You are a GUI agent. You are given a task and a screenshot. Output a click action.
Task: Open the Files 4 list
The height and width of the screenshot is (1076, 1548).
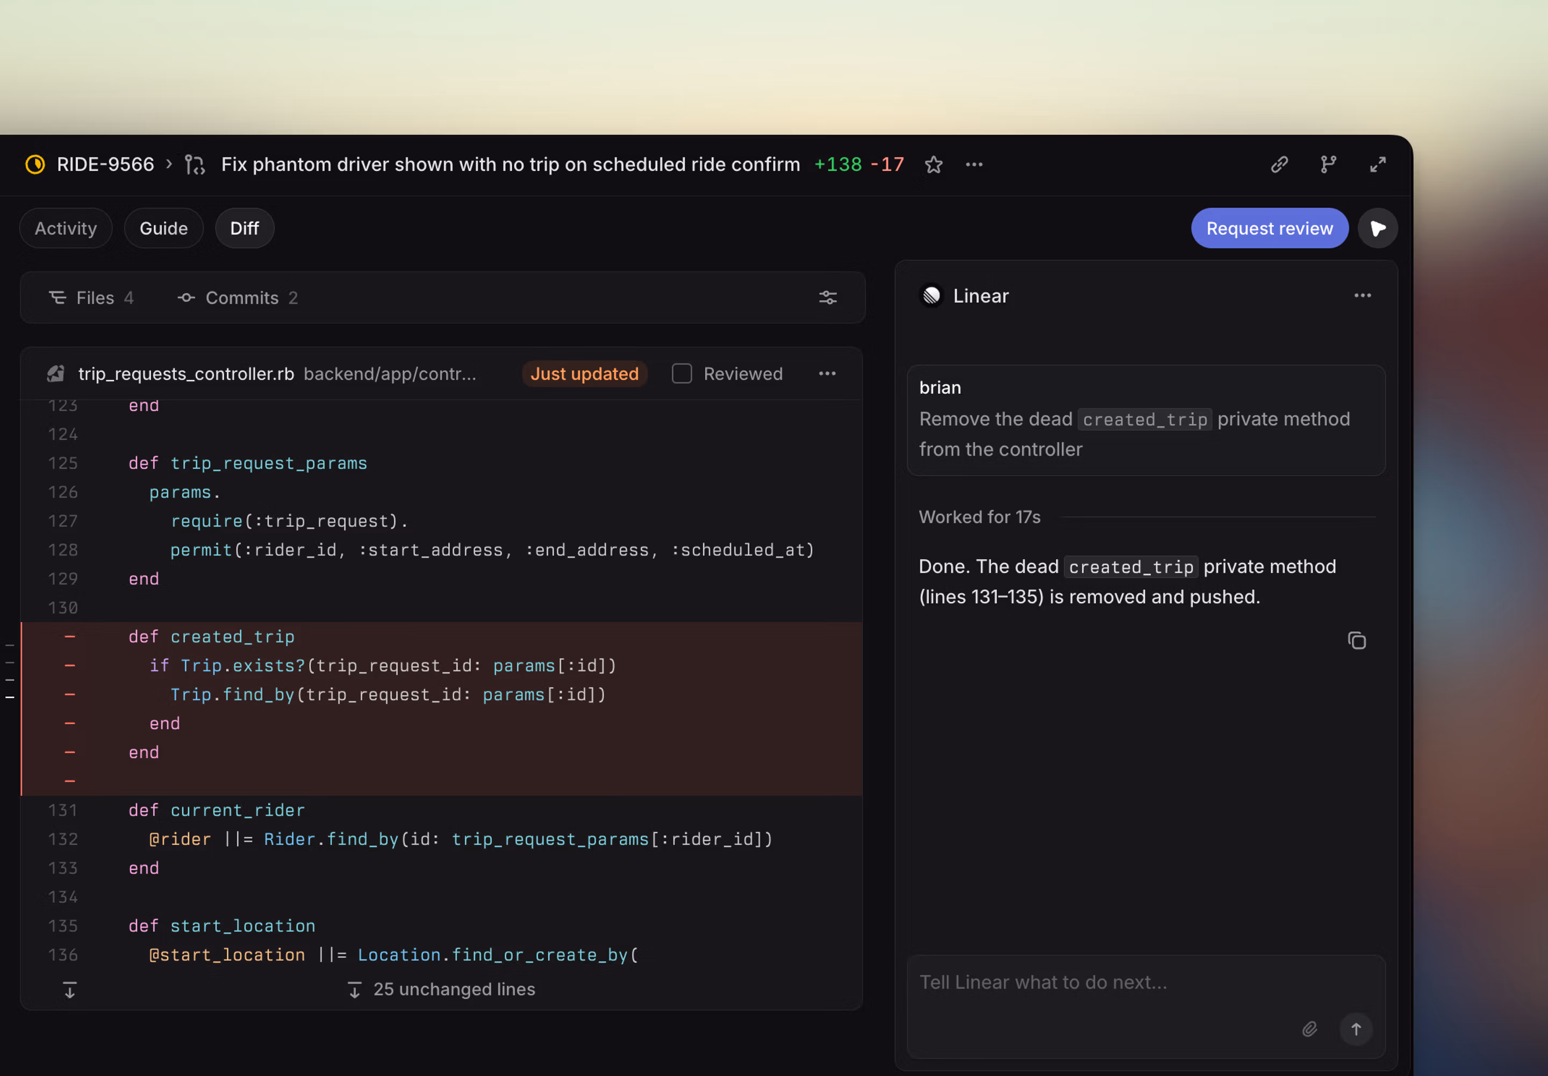91,298
